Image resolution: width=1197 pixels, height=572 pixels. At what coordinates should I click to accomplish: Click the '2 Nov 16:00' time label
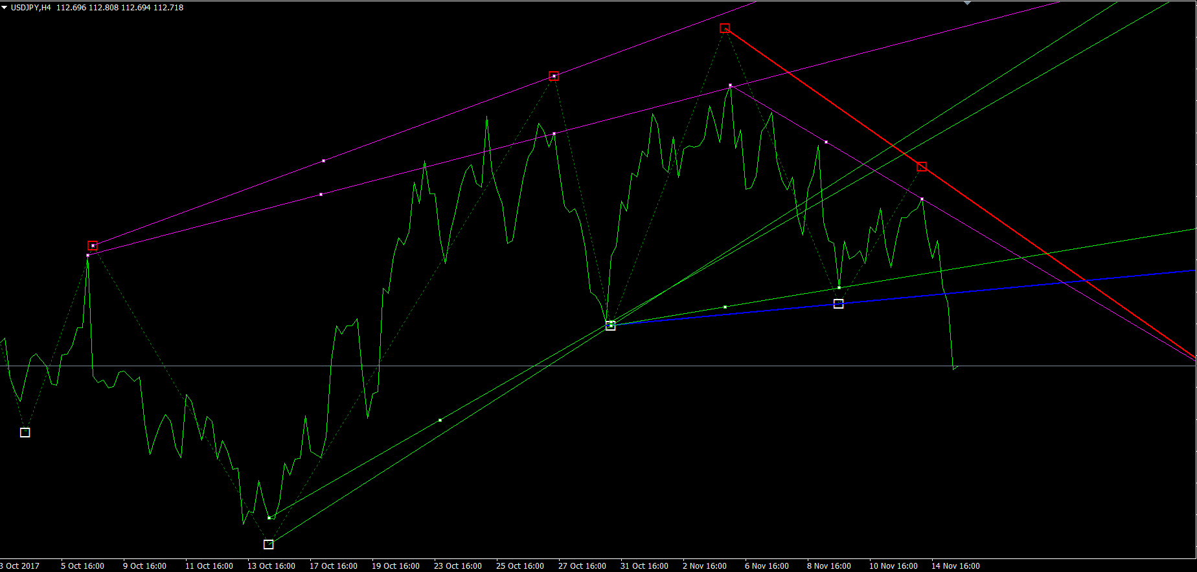coord(705,566)
